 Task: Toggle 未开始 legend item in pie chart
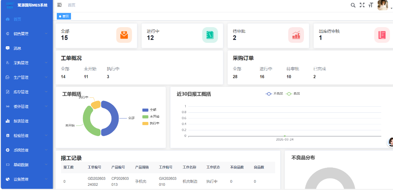click(151, 117)
